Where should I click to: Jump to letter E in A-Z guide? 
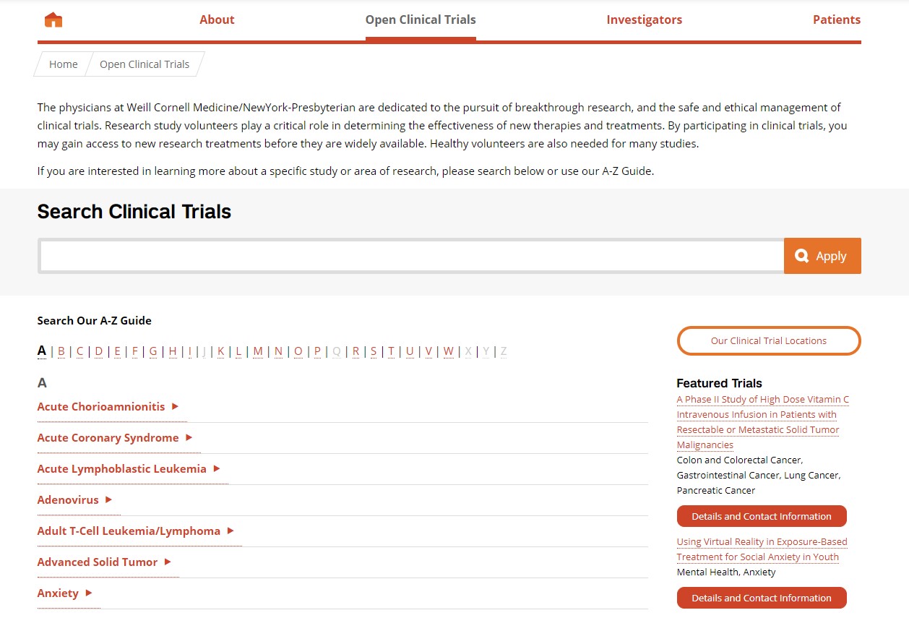pyautogui.click(x=117, y=351)
